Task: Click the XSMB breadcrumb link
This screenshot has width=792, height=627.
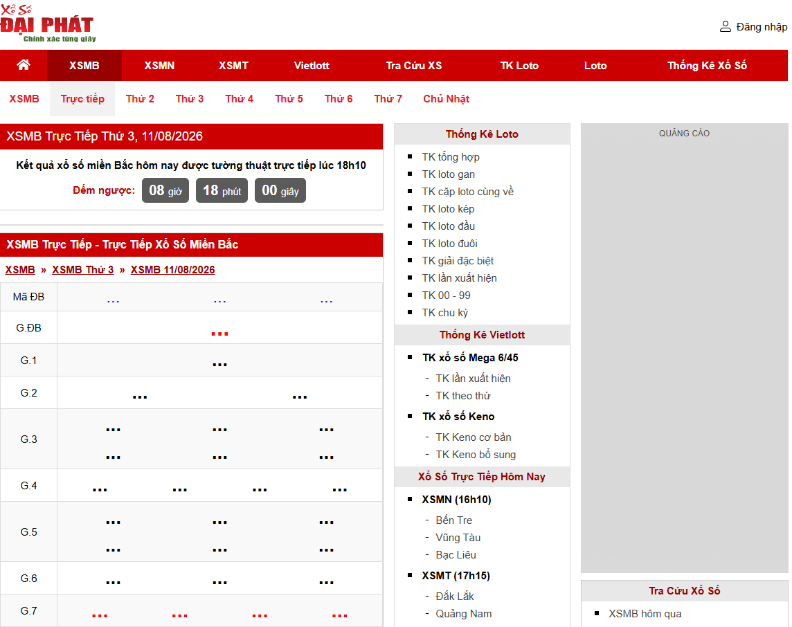Action: pyautogui.click(x=20, y=270)
